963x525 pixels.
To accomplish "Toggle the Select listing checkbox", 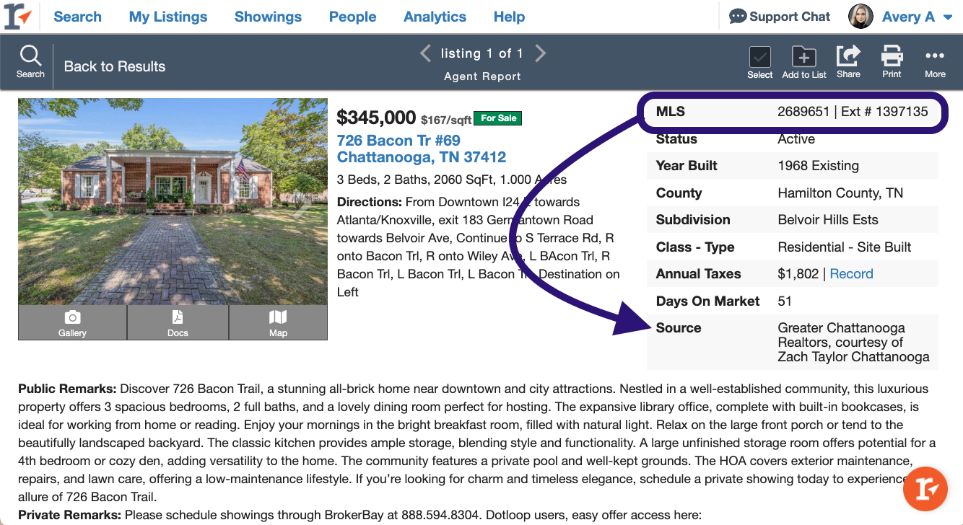I will pyautogui.click(x=759, y=57).
